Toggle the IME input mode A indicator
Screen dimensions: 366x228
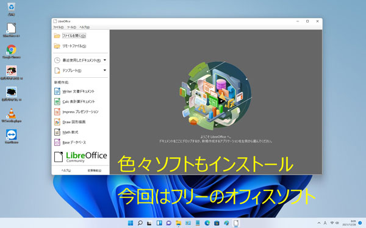click(325, 223)
